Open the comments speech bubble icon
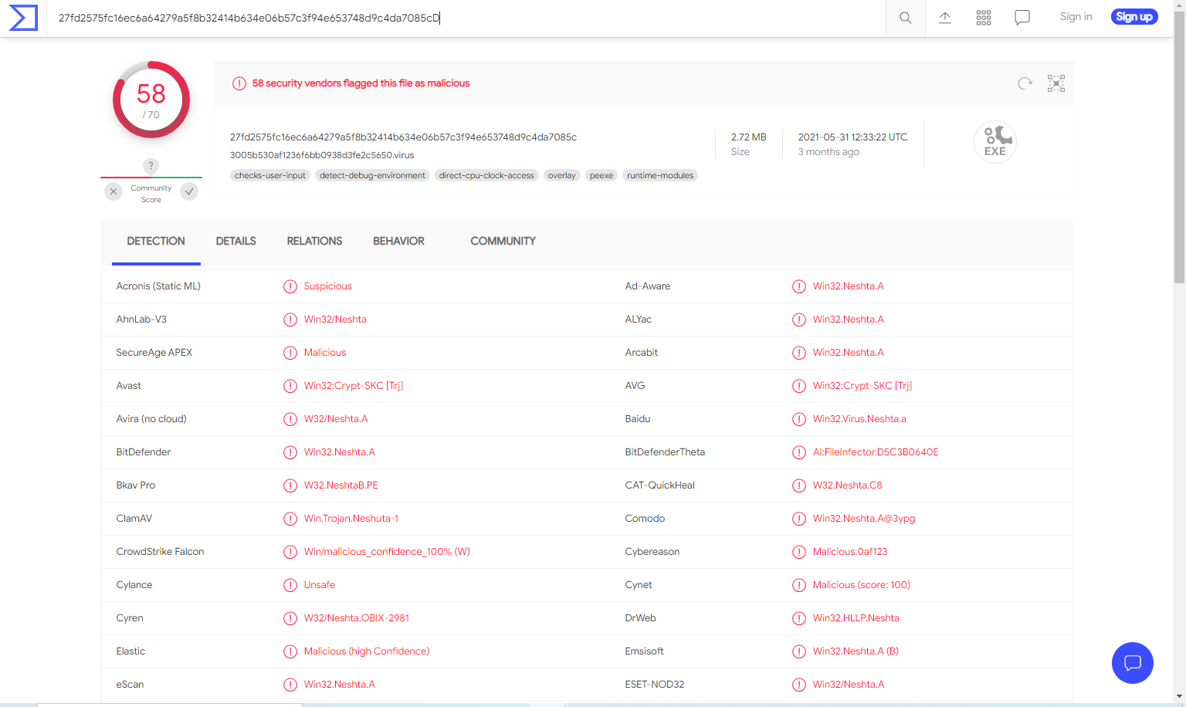 click(x=1022, y=18)
